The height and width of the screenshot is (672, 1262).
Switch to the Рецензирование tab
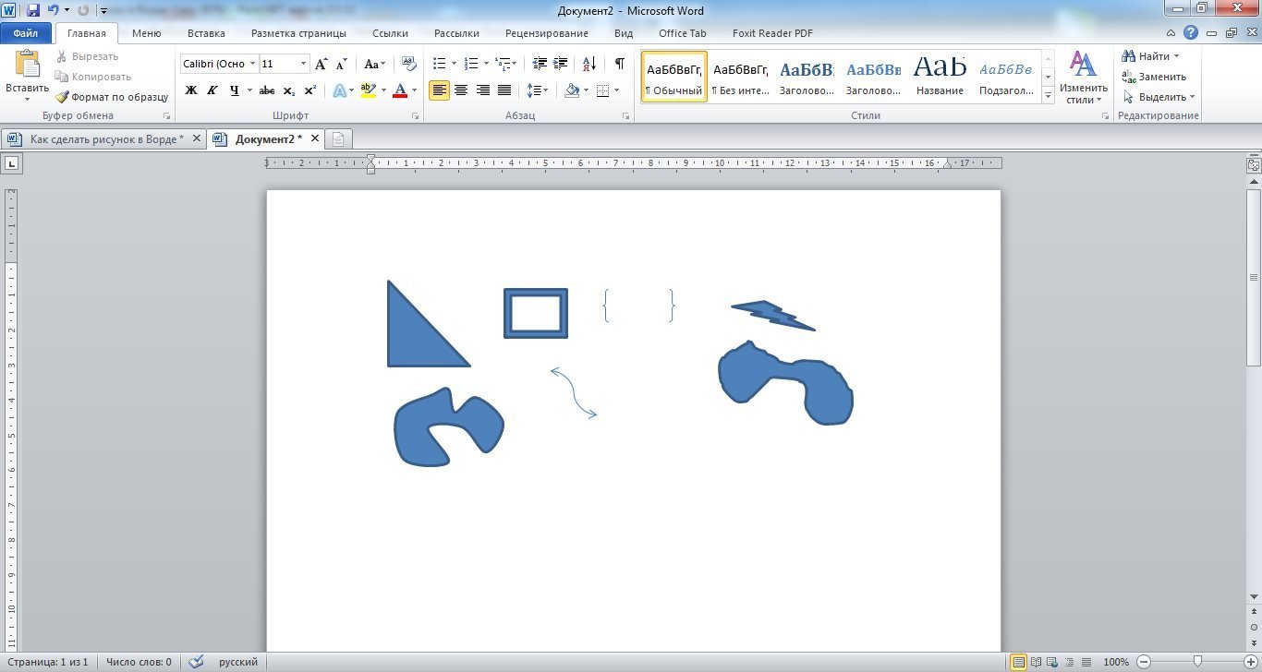pos(547,33)
